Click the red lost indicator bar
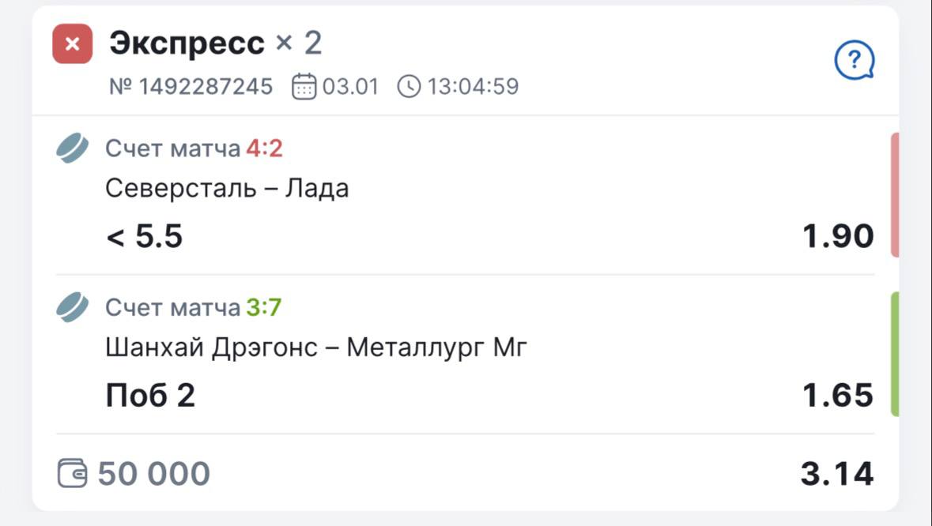932x526 pixels. point(895,195)
